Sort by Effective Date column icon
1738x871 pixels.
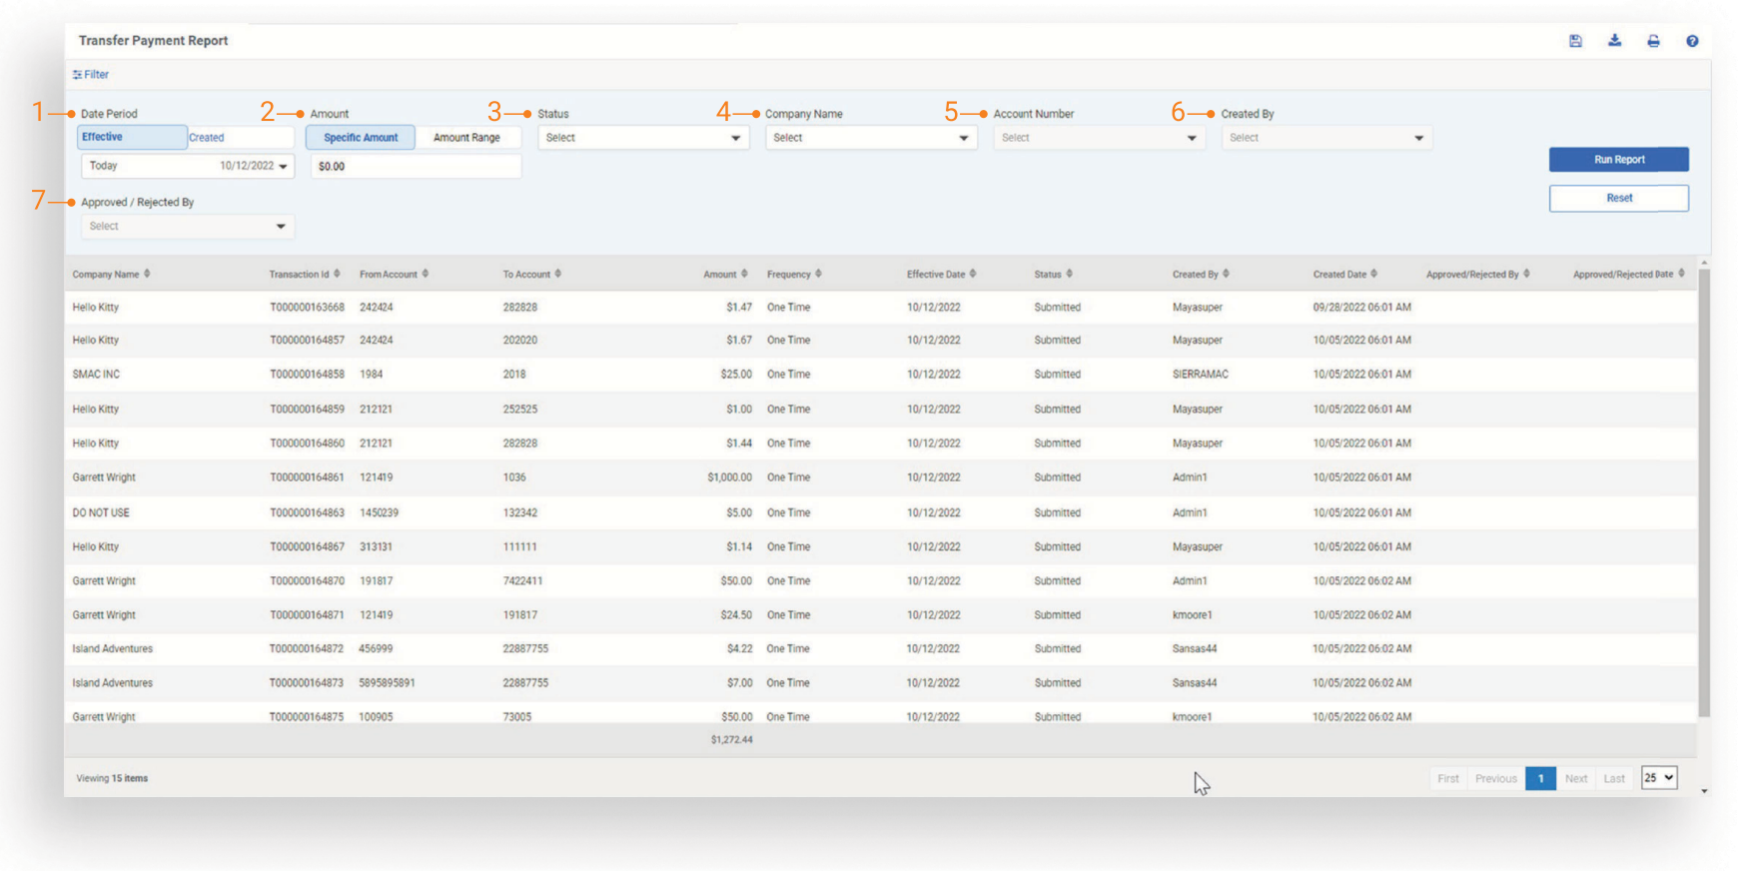pyautogui.click(x=973, y=274)
